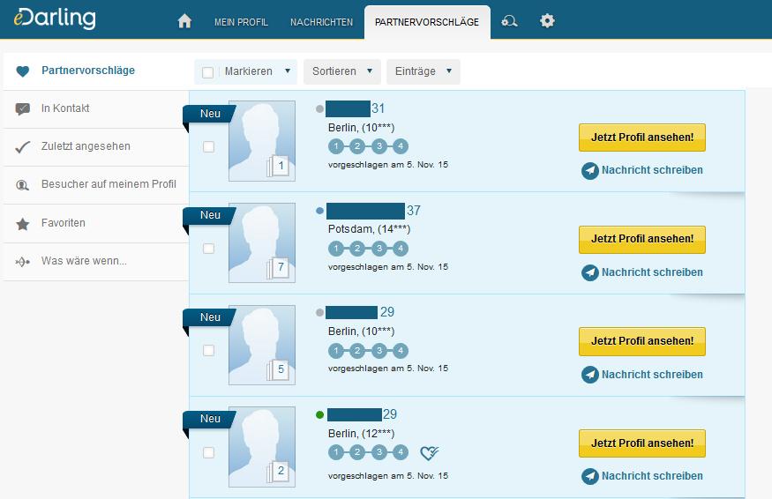This screenshot has width=772, height=499.
Task: Click the star icon beside Favoriten
Action: 23,224
